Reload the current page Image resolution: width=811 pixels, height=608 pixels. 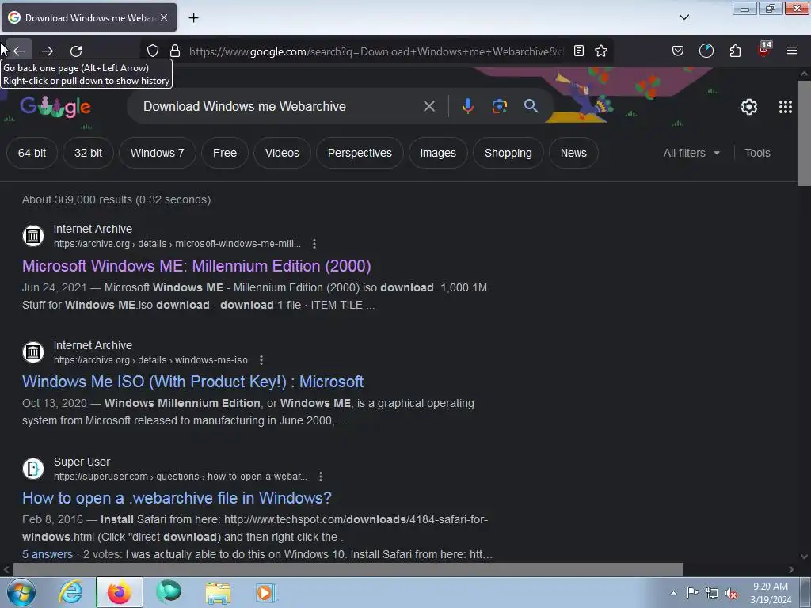76,51
